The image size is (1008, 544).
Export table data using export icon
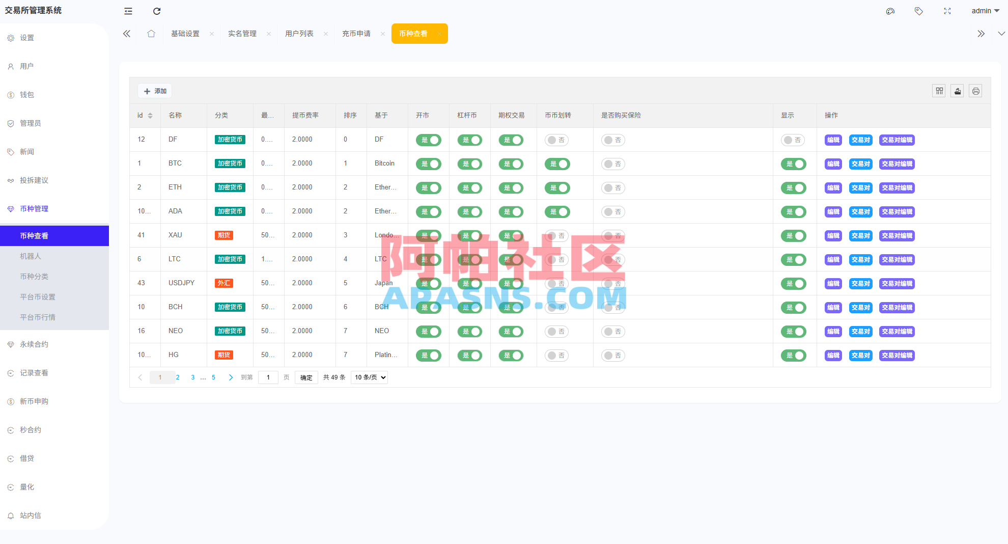pos(958,91)
